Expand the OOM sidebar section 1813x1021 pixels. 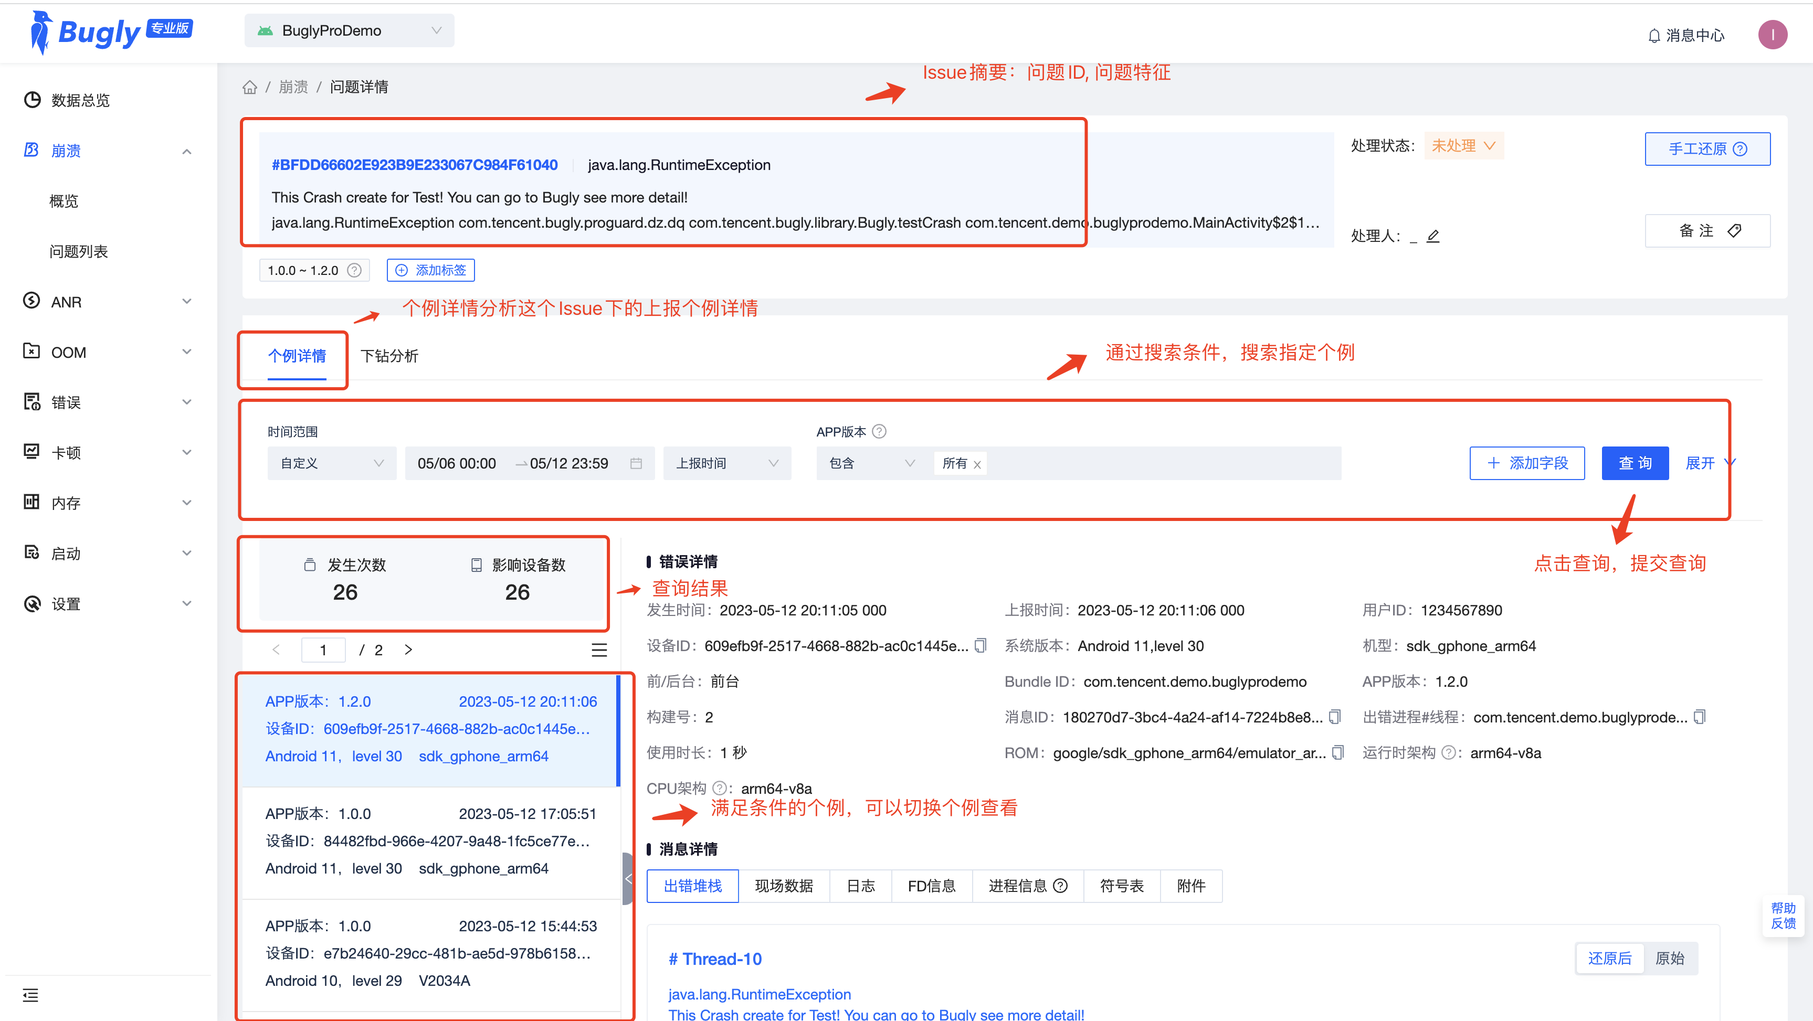click(x=186, y=351)
